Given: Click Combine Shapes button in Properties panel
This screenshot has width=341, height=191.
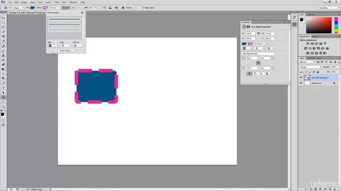Looking at the screenshot, I should pyautogui.click(x=249, y=74).
